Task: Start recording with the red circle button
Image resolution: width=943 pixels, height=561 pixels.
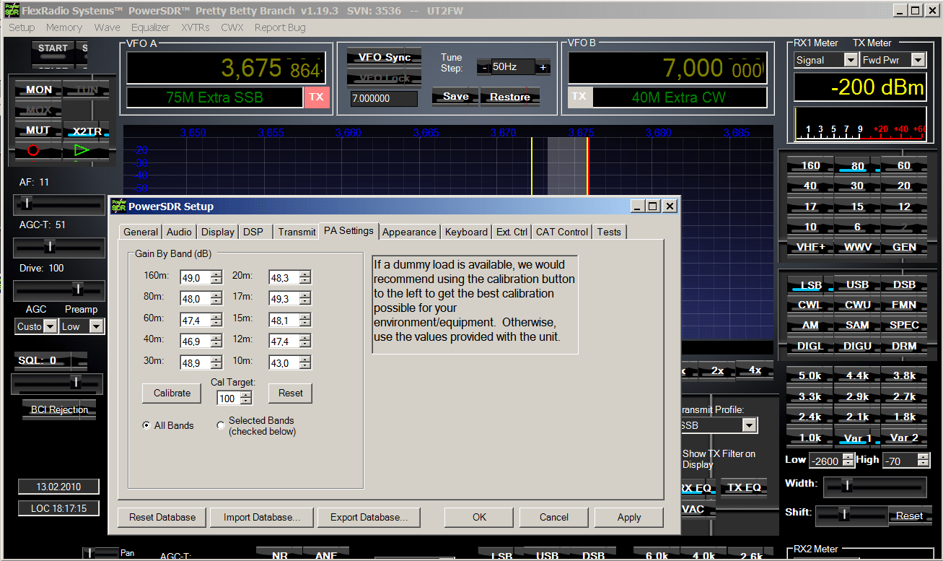Action: point(32,151)
